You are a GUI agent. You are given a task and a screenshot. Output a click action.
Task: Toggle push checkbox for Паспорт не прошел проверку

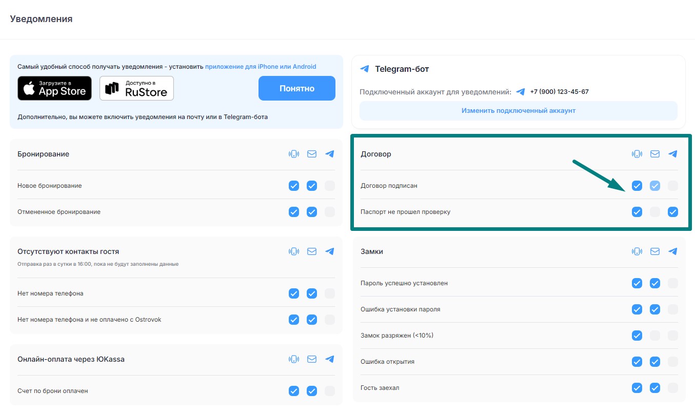pyautogui.click(x=637, y=212)
